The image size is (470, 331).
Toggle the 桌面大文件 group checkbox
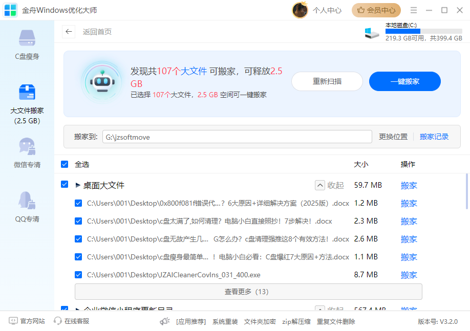[x=65, y=184]
